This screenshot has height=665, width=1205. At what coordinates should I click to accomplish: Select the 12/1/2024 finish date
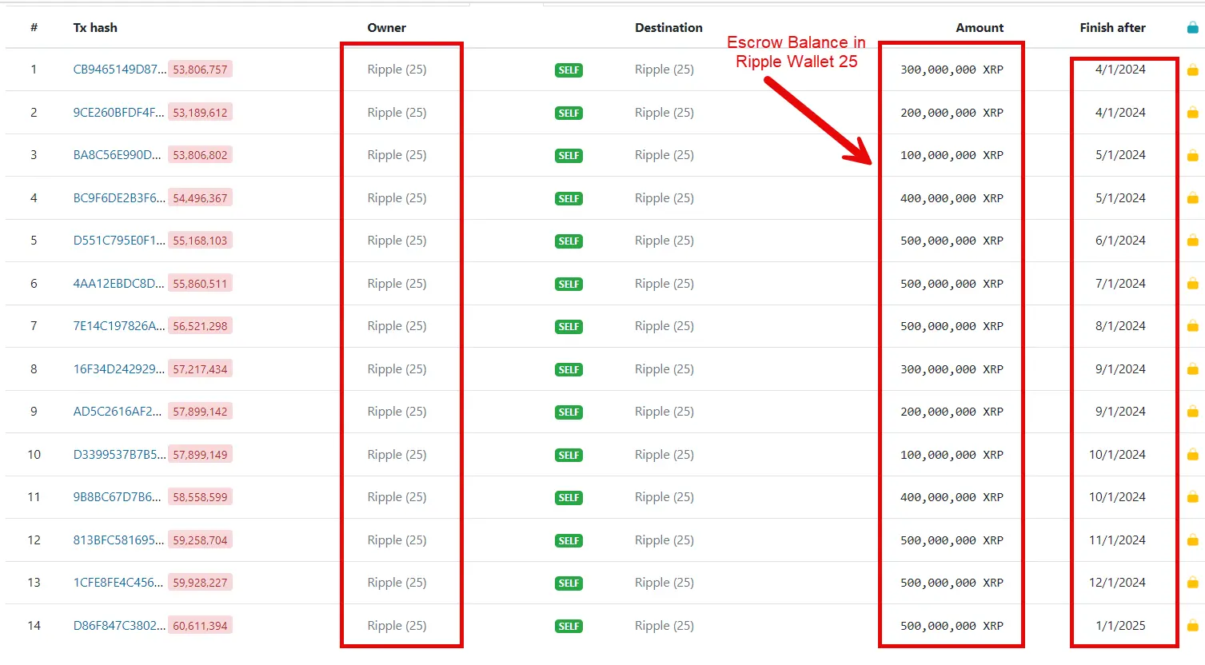click(x=1117, y=583)
